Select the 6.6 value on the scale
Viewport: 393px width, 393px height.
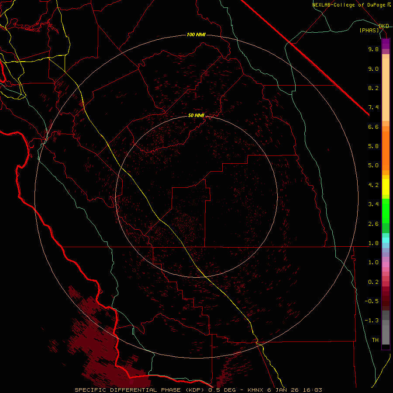[x=373, y=127]
